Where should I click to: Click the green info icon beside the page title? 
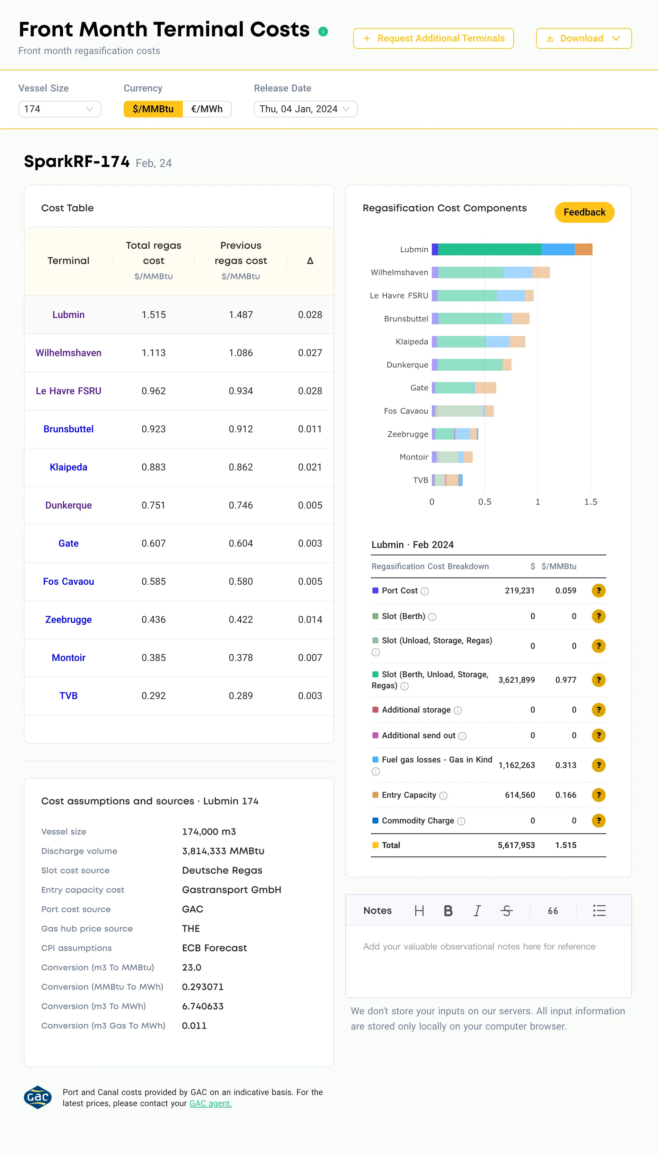coord(323,31)
